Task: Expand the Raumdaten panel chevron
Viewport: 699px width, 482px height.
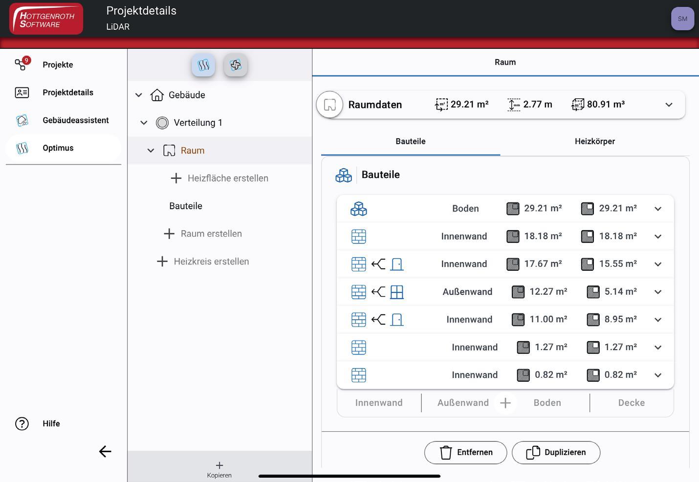Action: [x=669, y=105]
